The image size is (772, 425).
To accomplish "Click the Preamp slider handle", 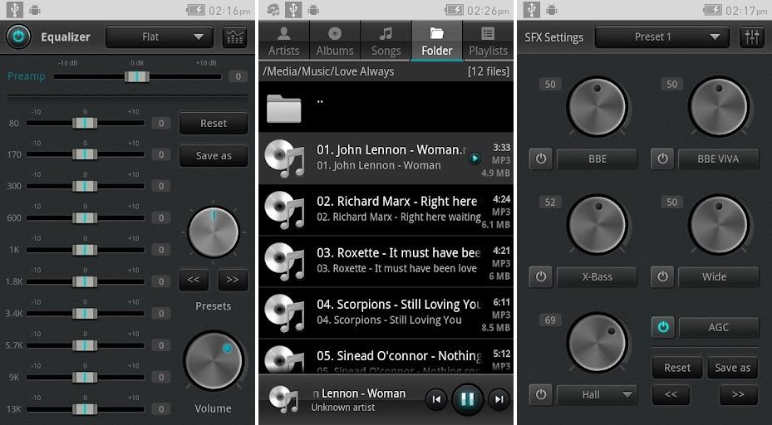I will tap(137, 76).
